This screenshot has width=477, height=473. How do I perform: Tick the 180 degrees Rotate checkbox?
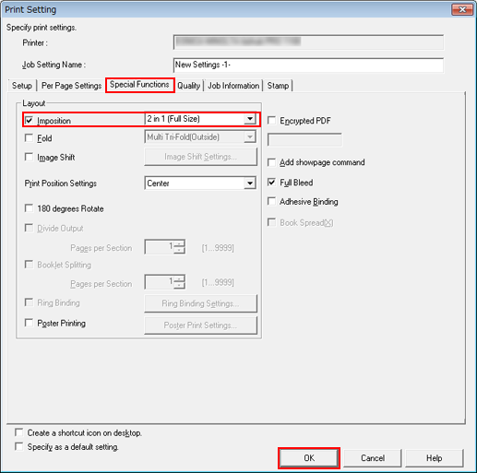coord(29,208)
